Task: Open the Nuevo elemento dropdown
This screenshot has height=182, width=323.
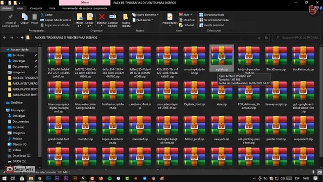Action: click(145, 15)
